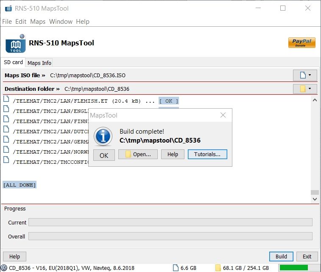The height and width of the screenshot is (272, 321).
Task: Click file icon next to FLEMISH.ET entry
Action: 6,99
